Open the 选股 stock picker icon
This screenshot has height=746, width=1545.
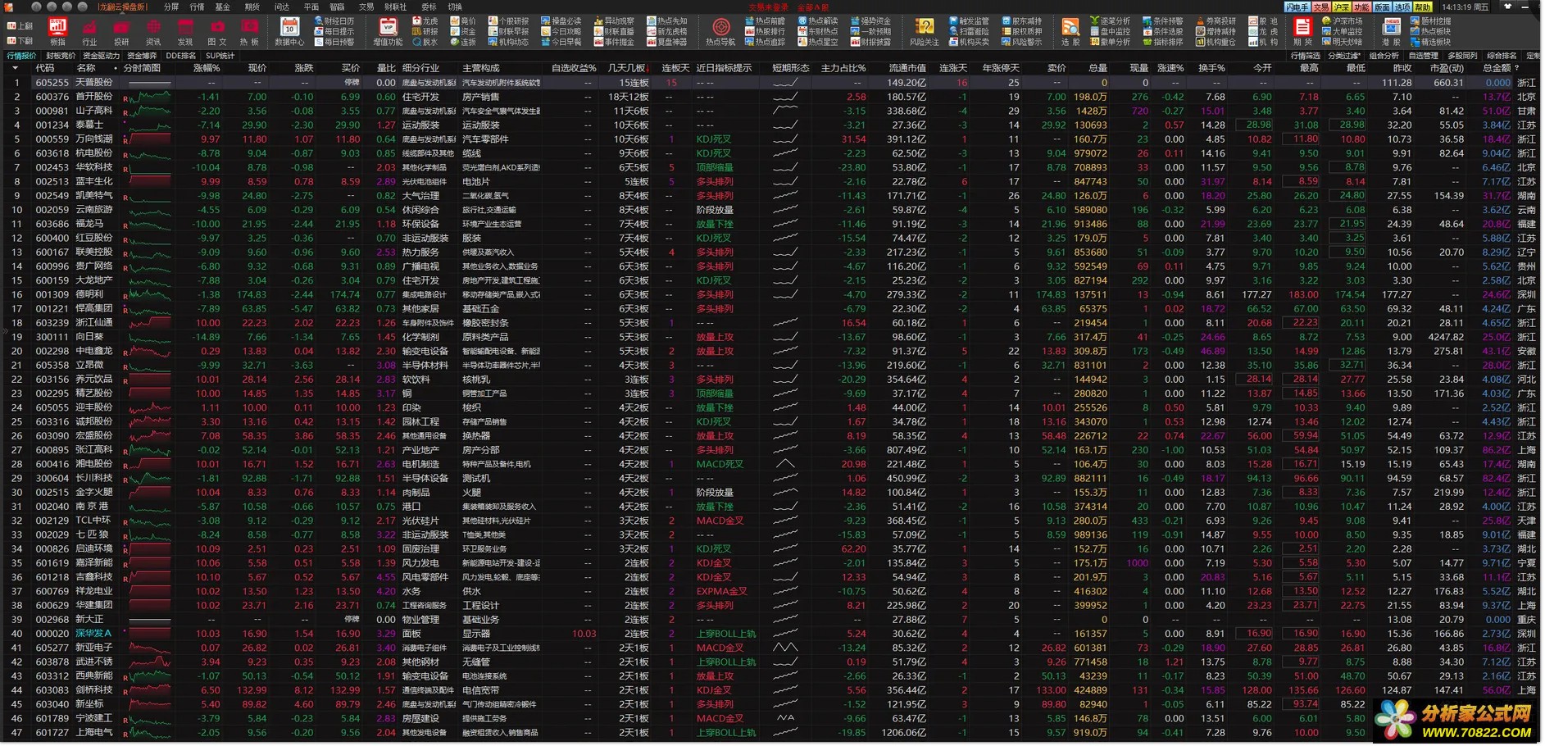(x=1070, y=31)
